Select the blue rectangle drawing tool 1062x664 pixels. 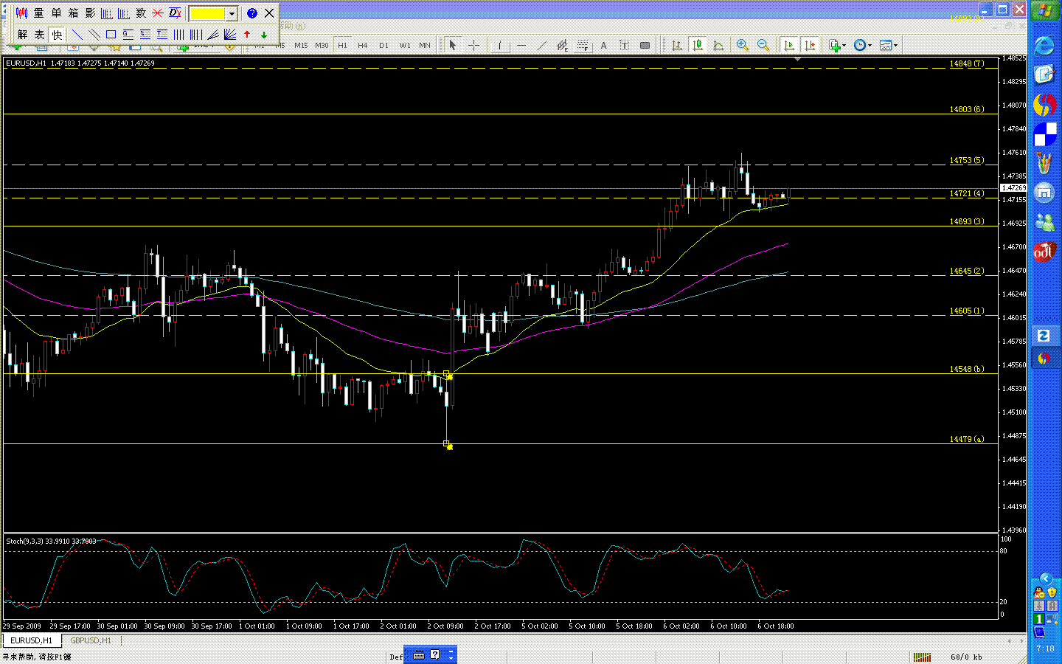click(x=111, y=35)
